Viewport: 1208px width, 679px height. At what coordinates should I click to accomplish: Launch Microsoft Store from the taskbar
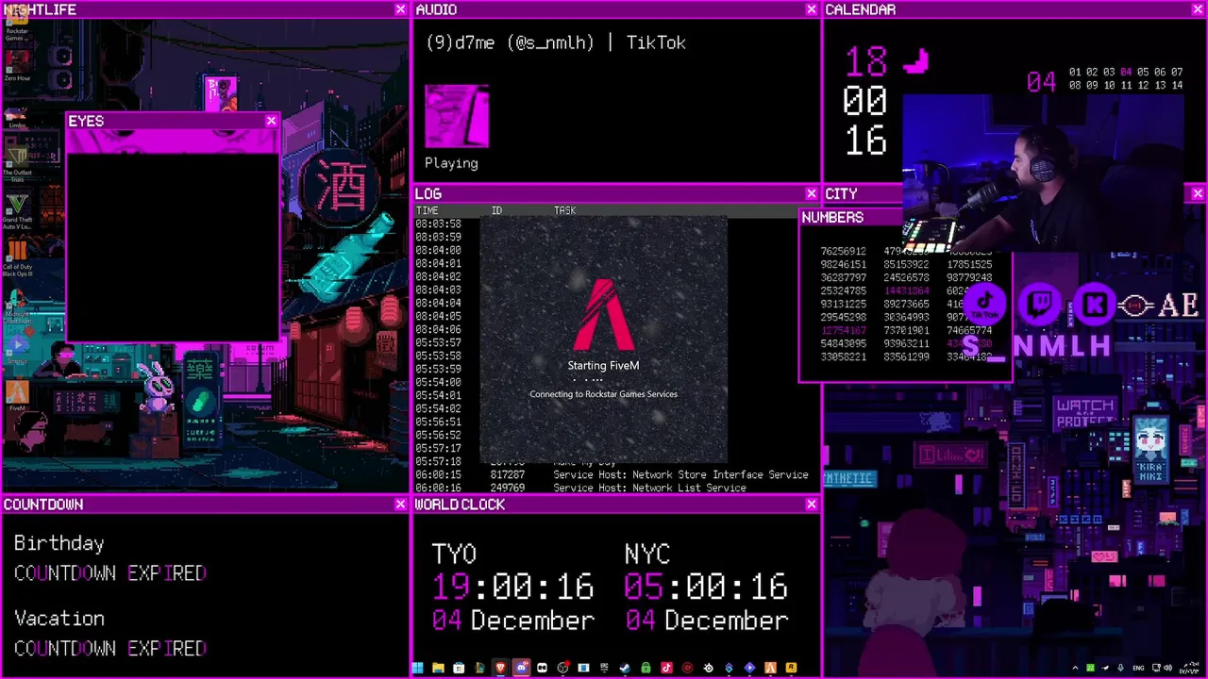tap(459, 669)
